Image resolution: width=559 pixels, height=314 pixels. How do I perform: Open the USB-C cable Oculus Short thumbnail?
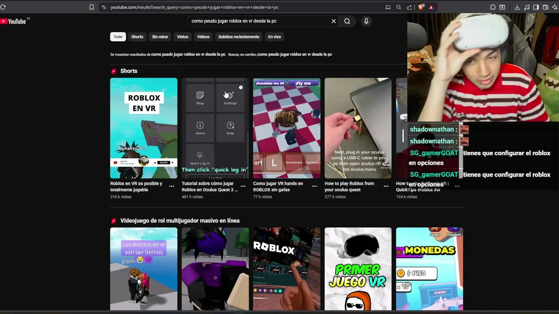358,128
